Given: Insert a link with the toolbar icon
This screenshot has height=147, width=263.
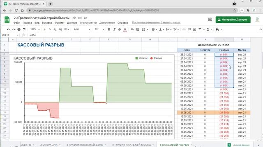Looking at the screenshot, I should [x=184, y=29].
